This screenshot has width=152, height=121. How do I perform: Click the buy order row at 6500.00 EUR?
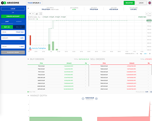(58, 86)
